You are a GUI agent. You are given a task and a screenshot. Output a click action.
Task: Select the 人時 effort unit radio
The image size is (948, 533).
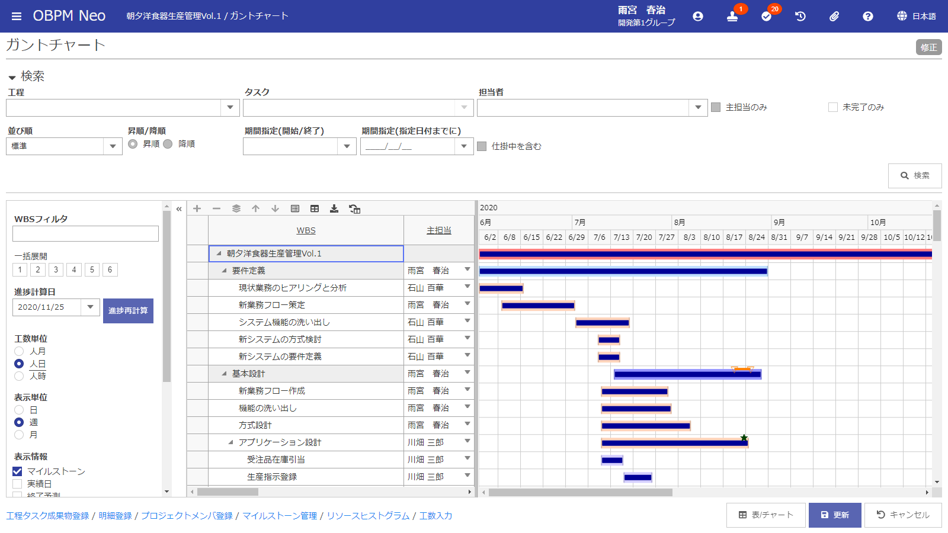(x=19, y=376)
